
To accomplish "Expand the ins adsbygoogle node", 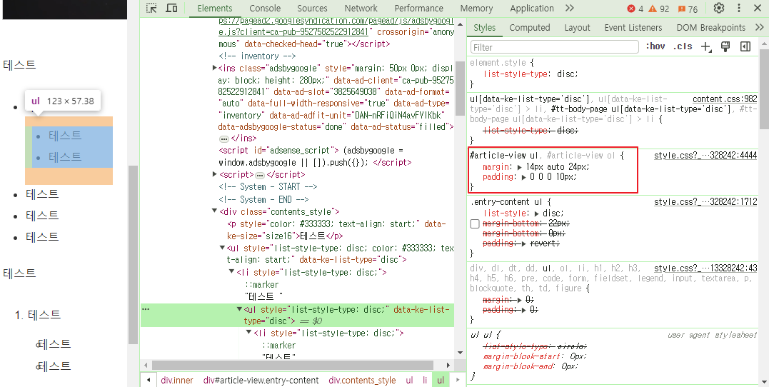I will pyautogui.click(x=214, y=68).
